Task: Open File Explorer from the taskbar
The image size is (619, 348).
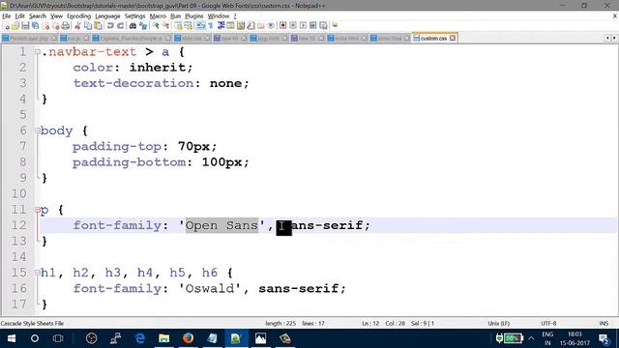Action: [x=163, y=338]
